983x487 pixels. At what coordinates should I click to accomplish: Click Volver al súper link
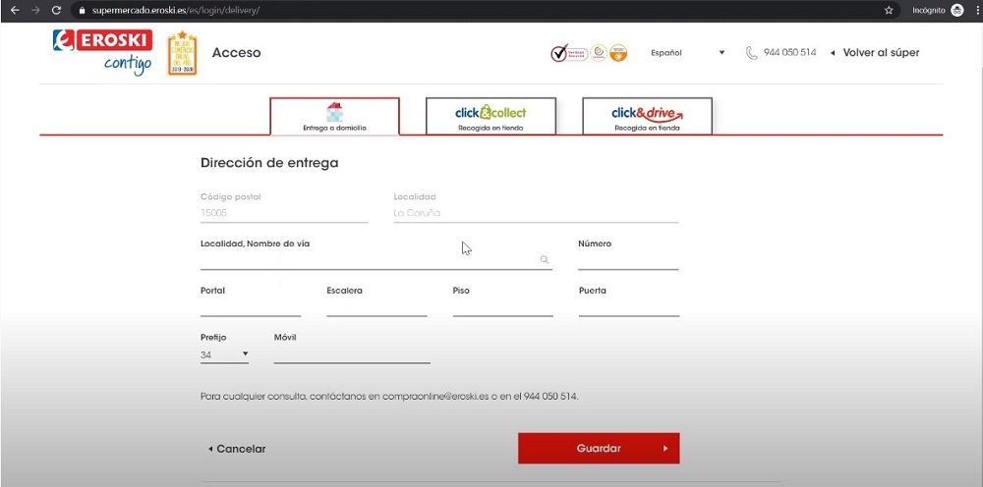tap(875, 53)
